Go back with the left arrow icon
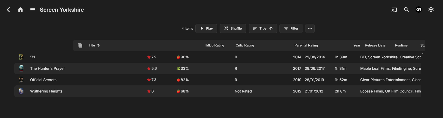 point(8,10)
